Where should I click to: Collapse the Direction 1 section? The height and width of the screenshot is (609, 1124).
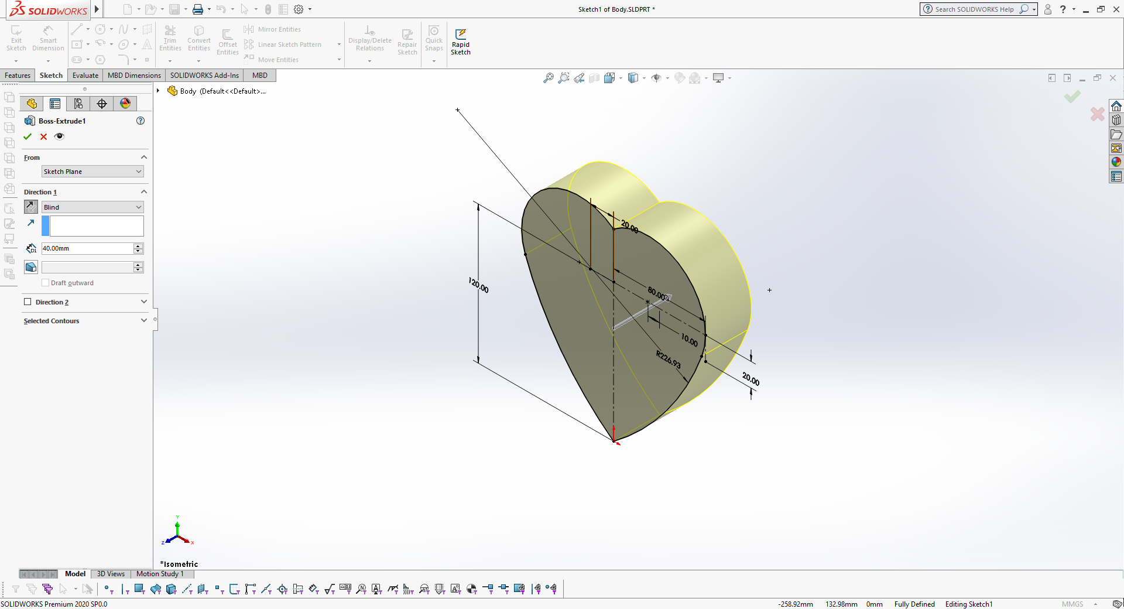coord(144,191)
